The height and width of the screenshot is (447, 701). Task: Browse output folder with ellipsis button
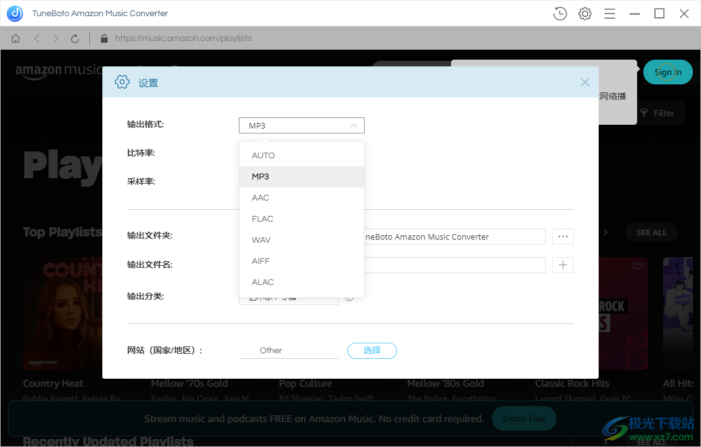(563, 237)
